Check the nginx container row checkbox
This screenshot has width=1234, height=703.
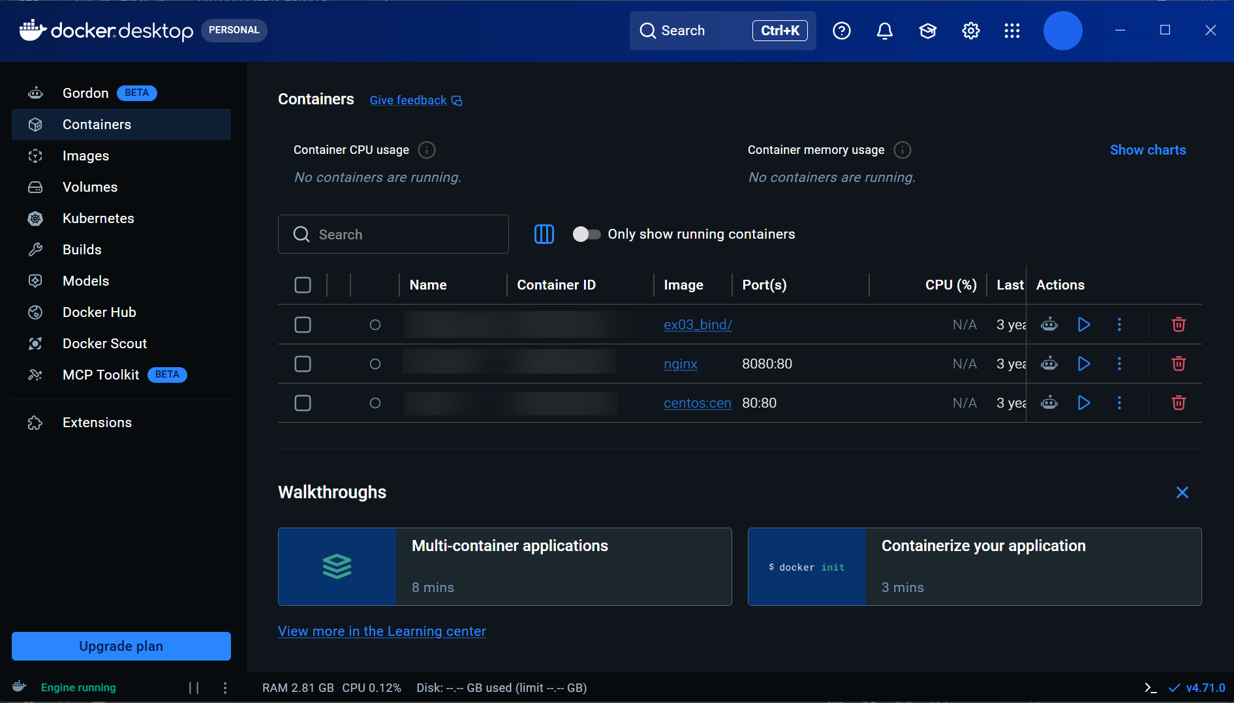[x=303, y=364]
